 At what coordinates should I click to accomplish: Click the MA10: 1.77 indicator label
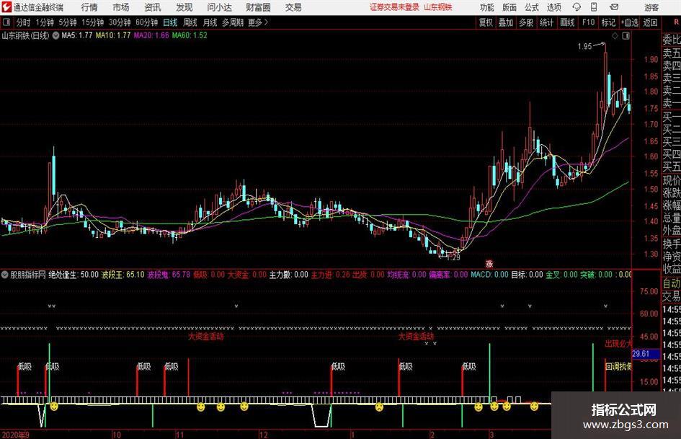click(x=113, y=35)
